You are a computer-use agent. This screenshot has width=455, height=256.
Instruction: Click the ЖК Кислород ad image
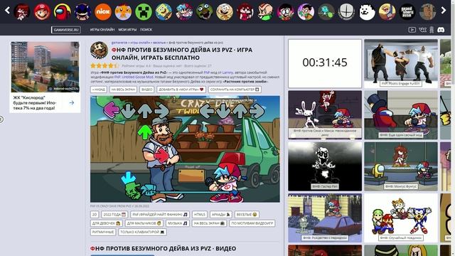45,67
